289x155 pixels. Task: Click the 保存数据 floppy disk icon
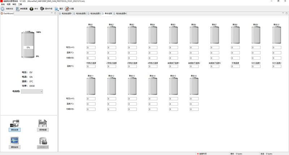point(43,124)
